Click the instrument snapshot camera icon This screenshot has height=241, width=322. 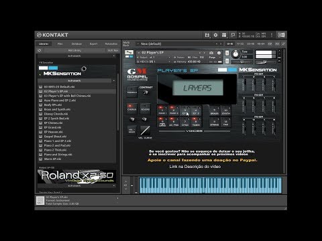pos(211,53)
